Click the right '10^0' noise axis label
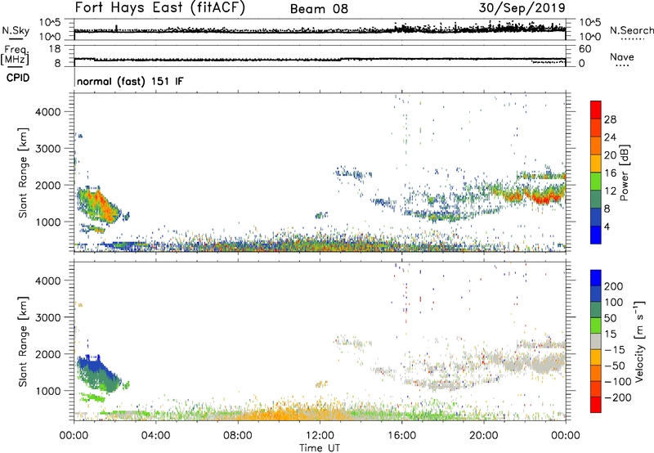 tap(590, 37)
